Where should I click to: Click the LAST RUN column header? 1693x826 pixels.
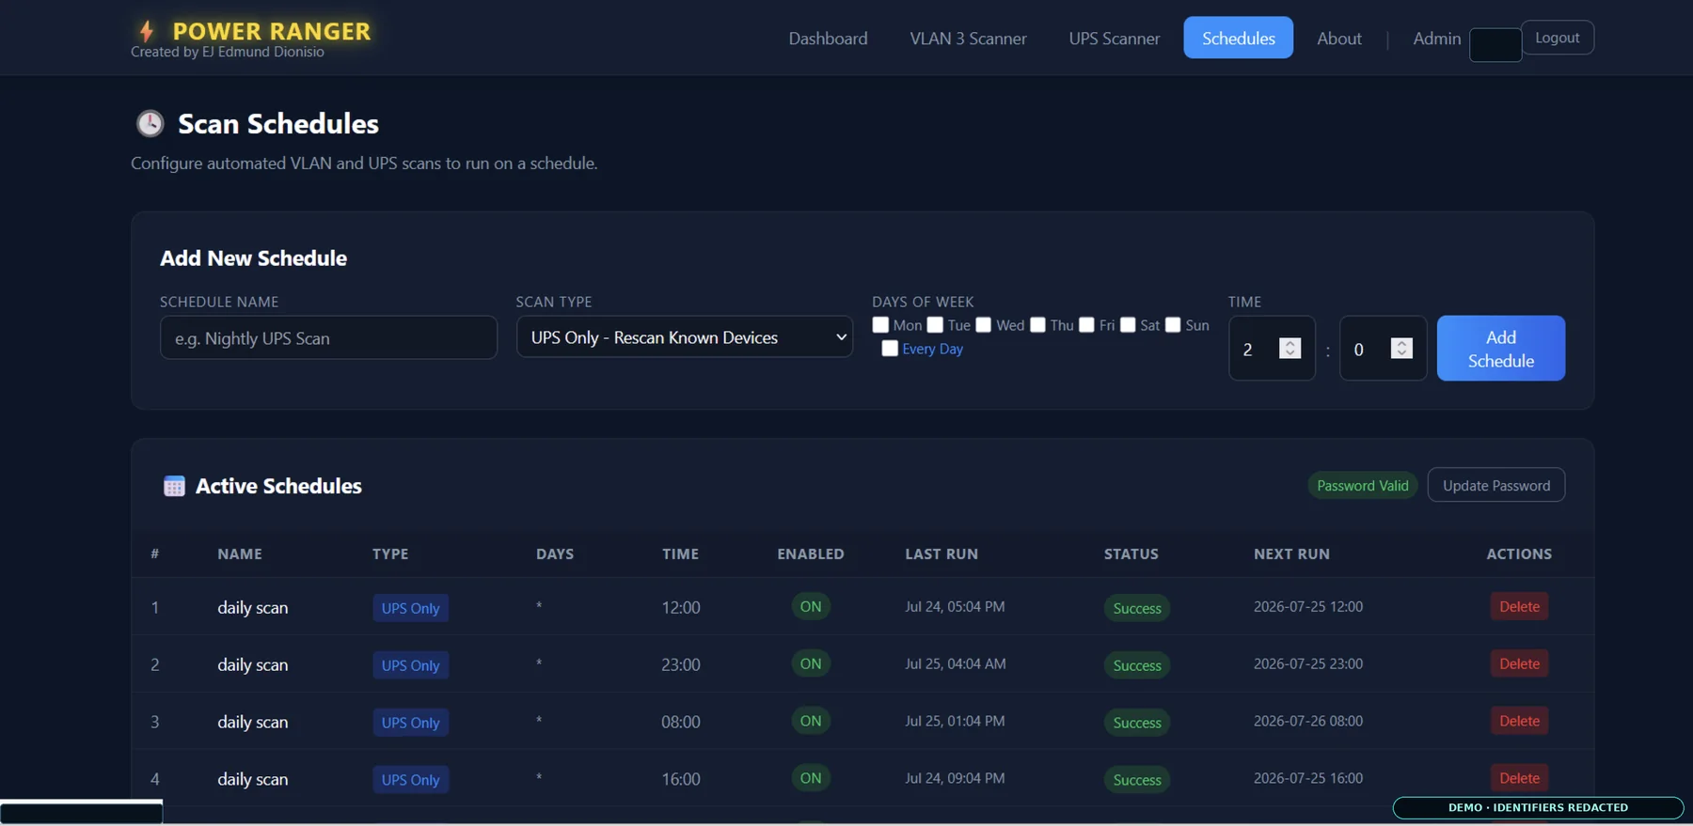coord(941,553)
